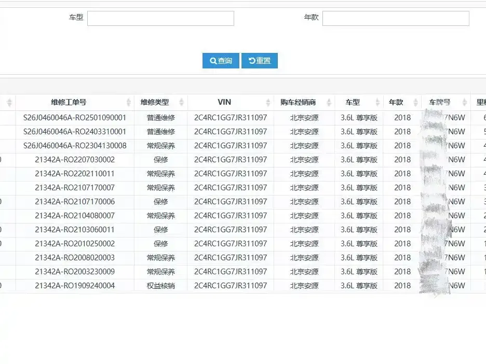Select work order S26J0460046A-RO2304130008 row
Image resolution: width=486 pixels, height=364 pixels.
[243, 146]
